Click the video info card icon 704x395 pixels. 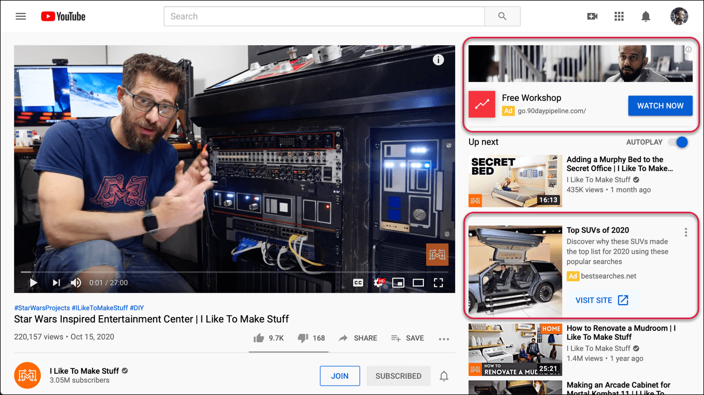(x=438, y=60)
